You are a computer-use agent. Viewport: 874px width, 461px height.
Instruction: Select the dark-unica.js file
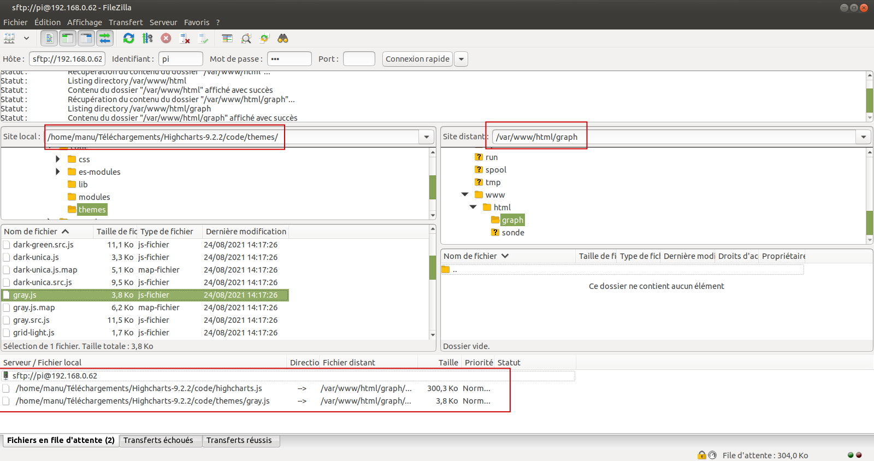click(x=36, y=257)
